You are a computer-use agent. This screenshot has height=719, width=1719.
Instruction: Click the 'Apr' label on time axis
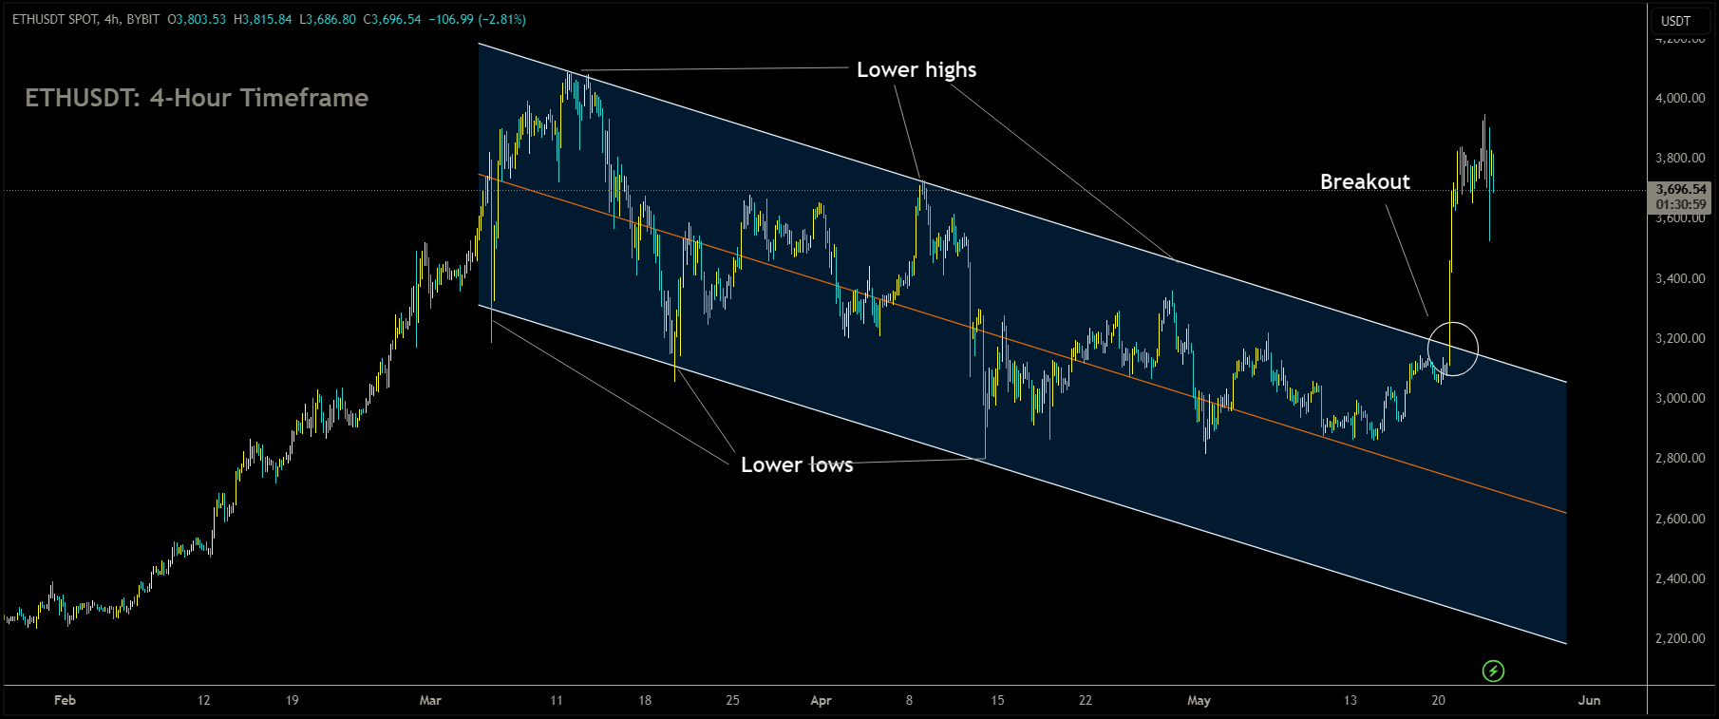(821, 700)
